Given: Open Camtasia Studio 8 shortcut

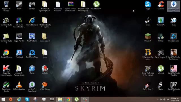Looking at the screenshot, I should pyautogui.click(x=6, y=22).
